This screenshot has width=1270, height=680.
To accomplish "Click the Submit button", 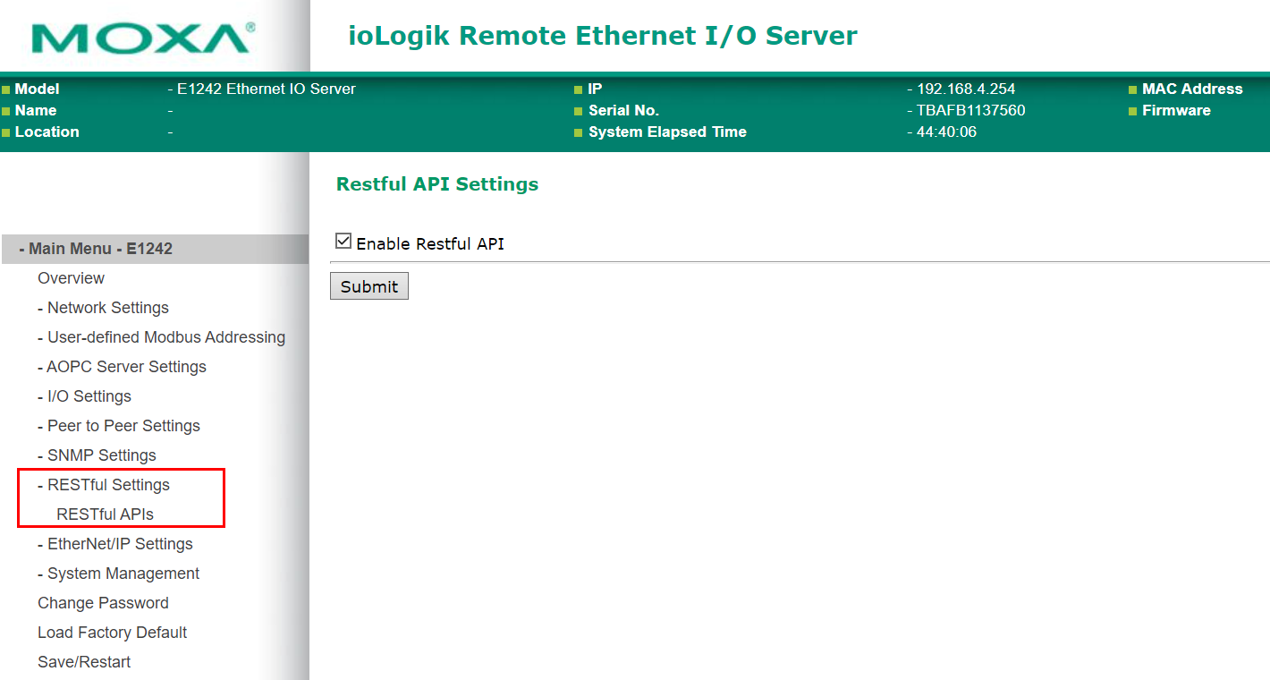I will coord(369,286).
